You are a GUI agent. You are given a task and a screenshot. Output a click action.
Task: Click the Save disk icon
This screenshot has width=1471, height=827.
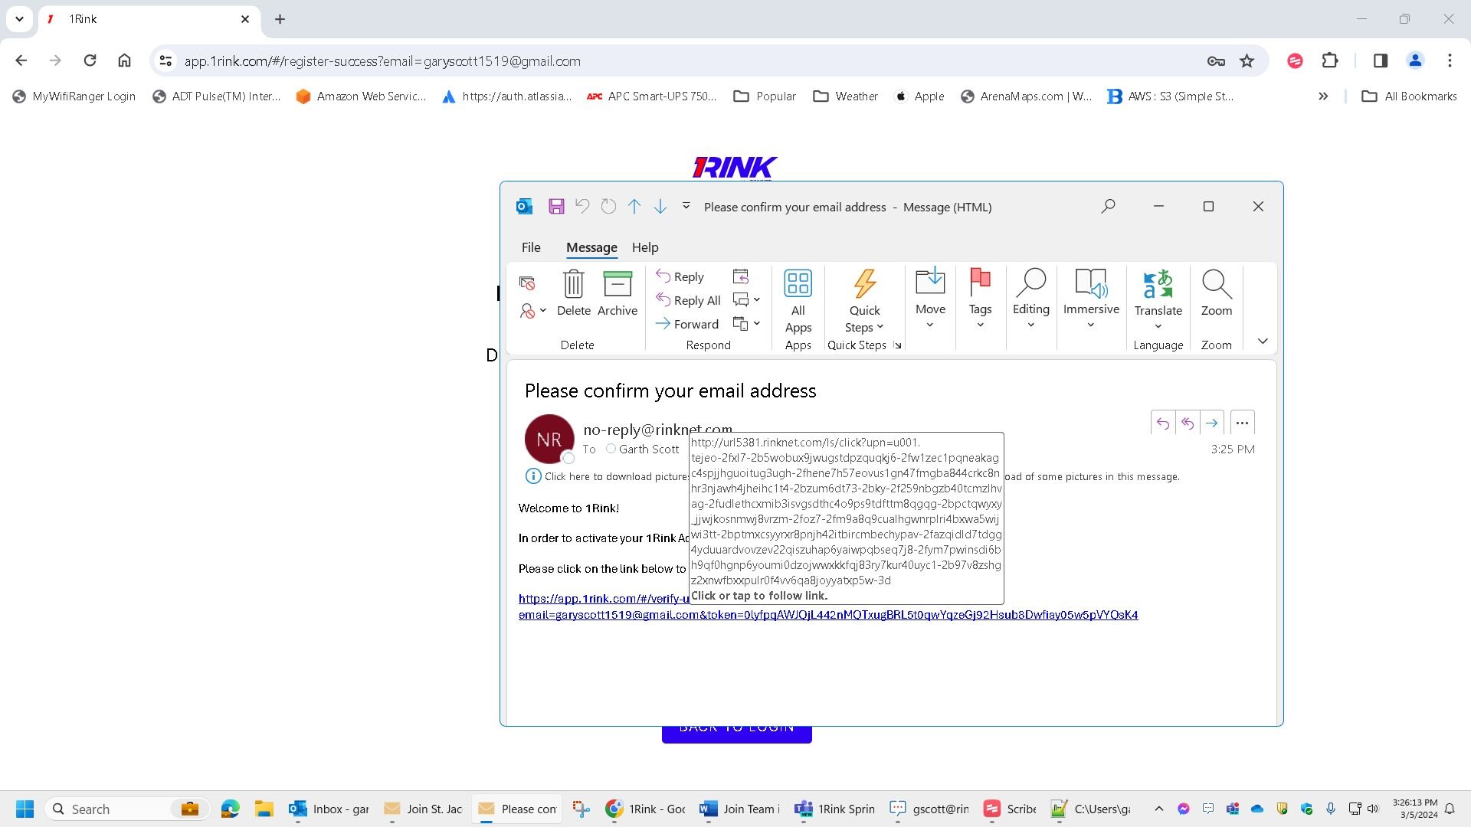[x=556, y=207]
